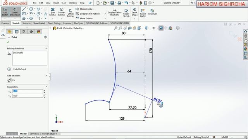This screenshot has width=248, height=139.
Task: Select Distance10 in Existing Relations
Action: [18, 53]
